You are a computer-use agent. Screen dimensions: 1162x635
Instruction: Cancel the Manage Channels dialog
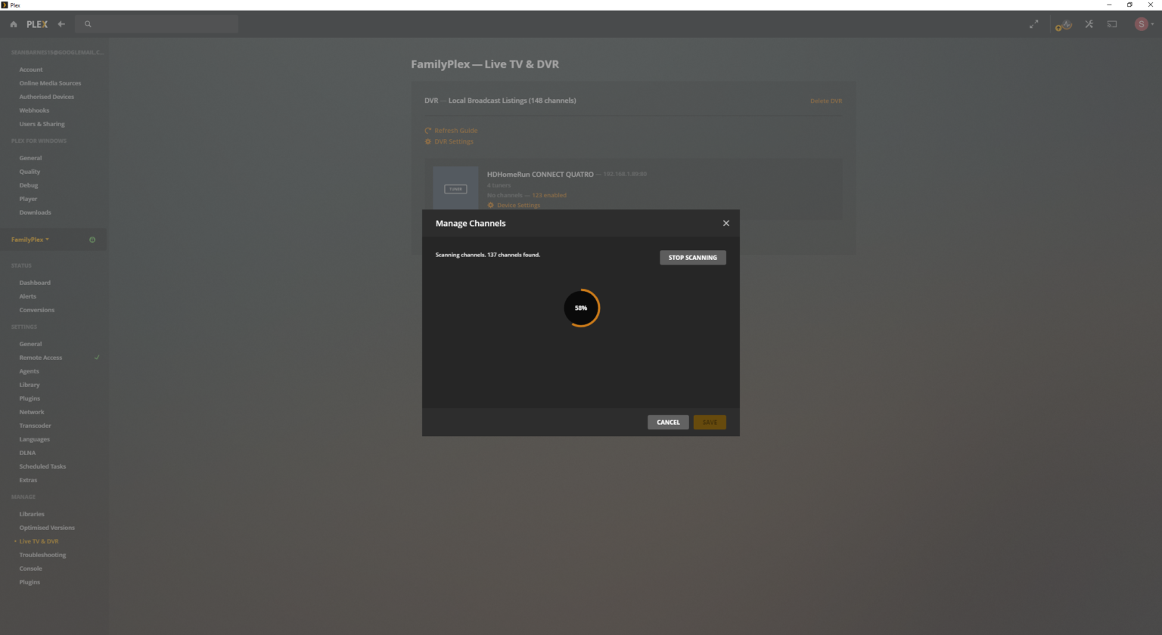(668, 423)
